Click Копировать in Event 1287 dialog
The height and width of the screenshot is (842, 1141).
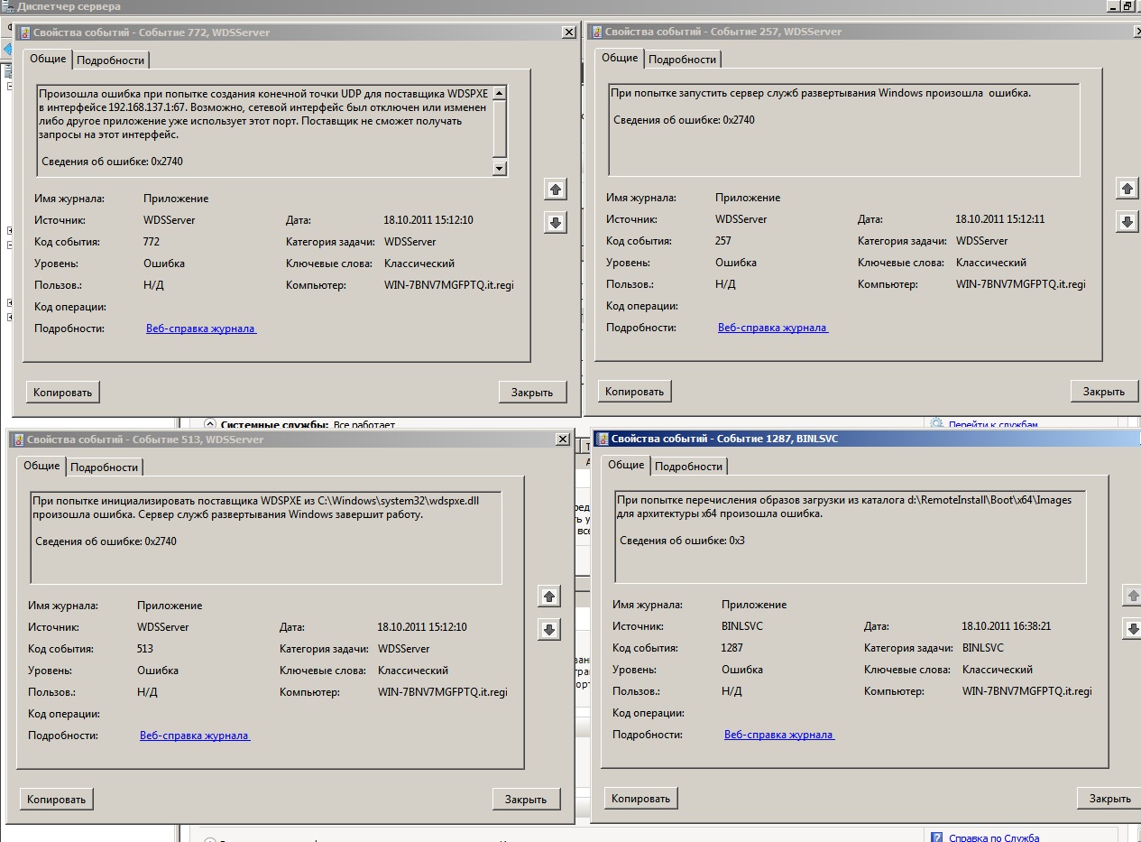click(641, 798)
